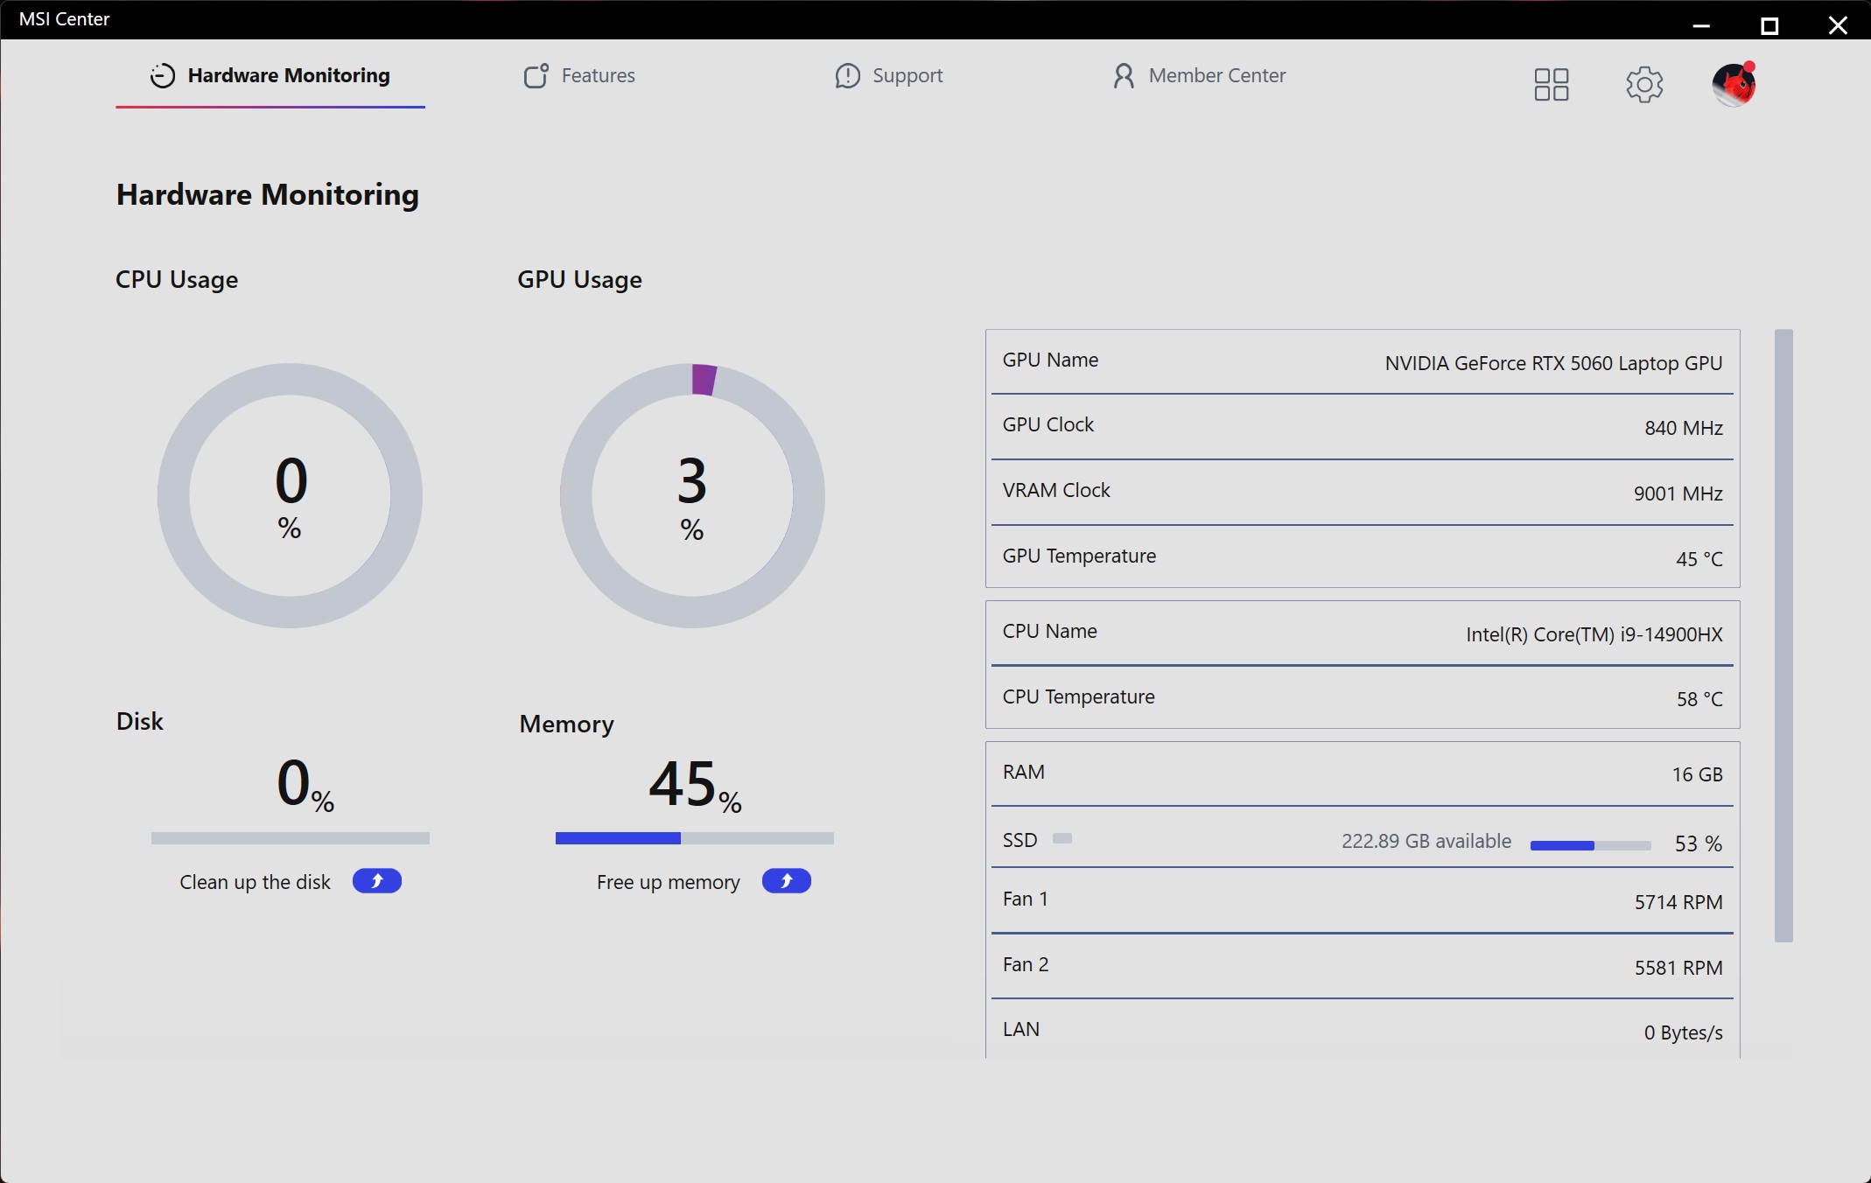
Task: Click the Hardware Monitoring clock icon
Action: click(x=163, y=76)
